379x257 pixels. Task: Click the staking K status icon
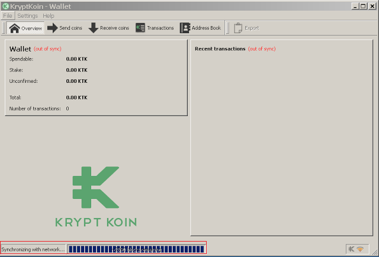(x=351, y=249)
